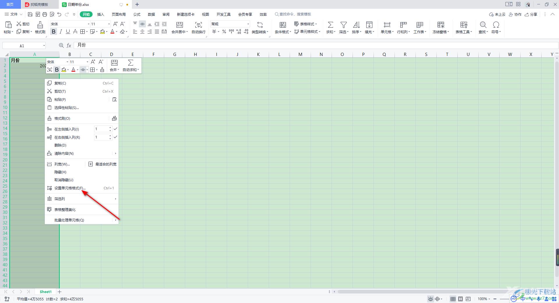Choose 复制(C) from the context menu

click(82, 83)
